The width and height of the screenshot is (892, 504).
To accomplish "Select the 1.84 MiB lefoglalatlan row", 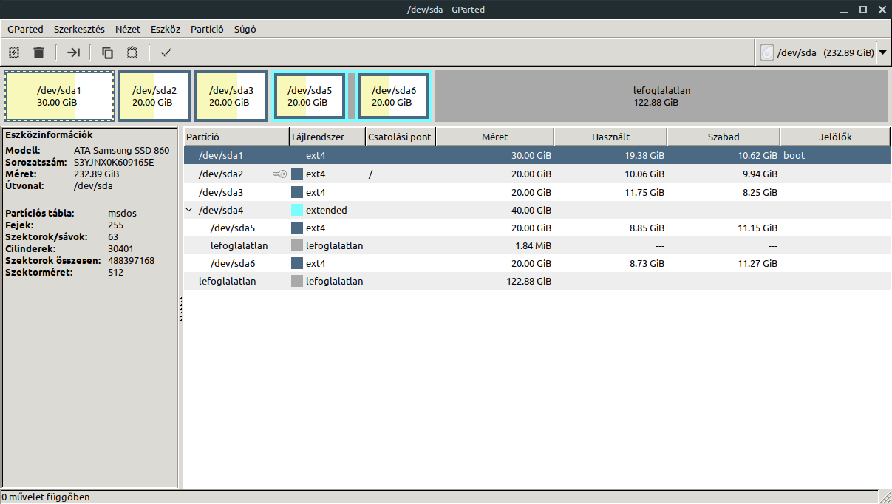I will 537,245.
